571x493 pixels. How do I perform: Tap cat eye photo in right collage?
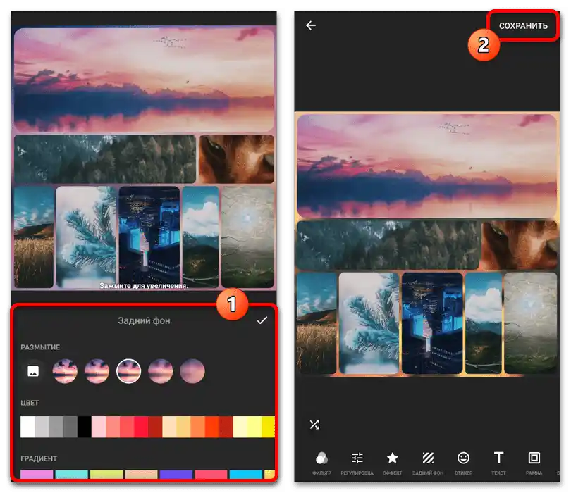520,245
